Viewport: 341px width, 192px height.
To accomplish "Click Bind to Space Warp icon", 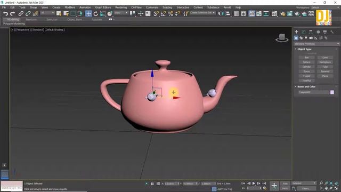I will tap(35, 14).
